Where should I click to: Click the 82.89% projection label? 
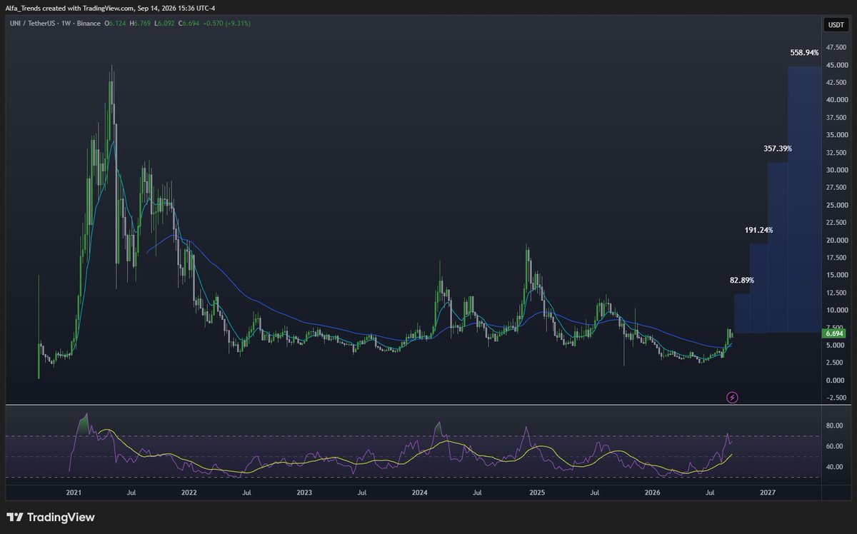[x=741, y=280]
